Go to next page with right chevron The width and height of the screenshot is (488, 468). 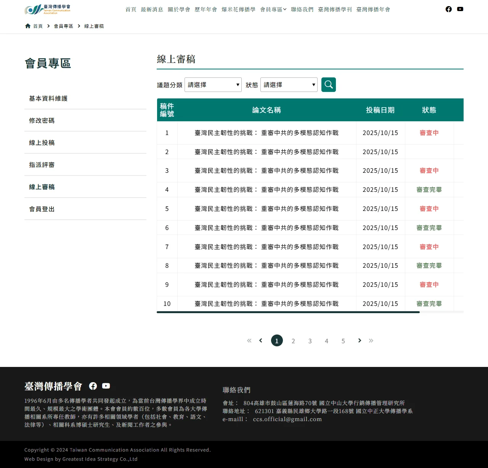[x=359, y=340]
